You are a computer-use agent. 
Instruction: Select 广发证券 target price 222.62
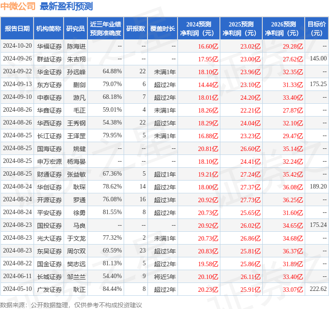pos(318,289)
